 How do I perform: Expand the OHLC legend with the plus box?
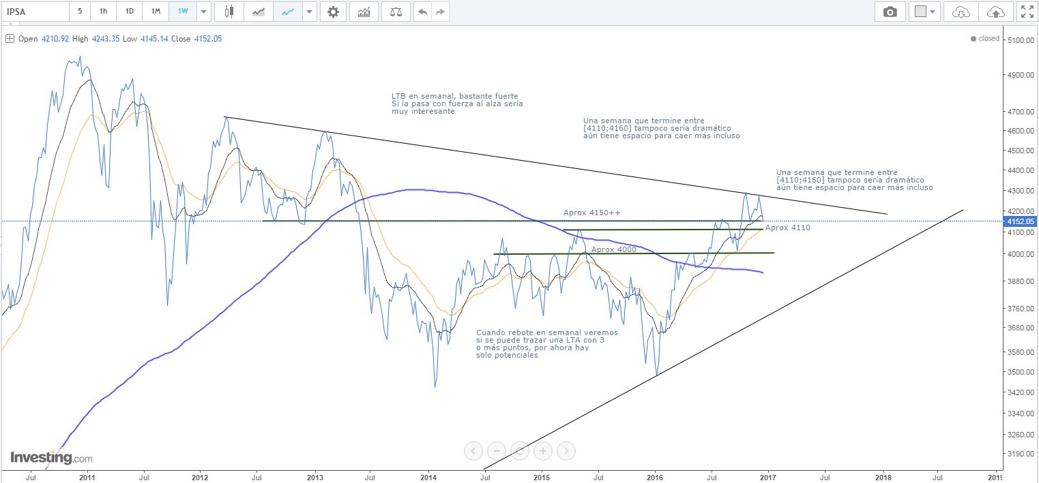tap(10, 39)
